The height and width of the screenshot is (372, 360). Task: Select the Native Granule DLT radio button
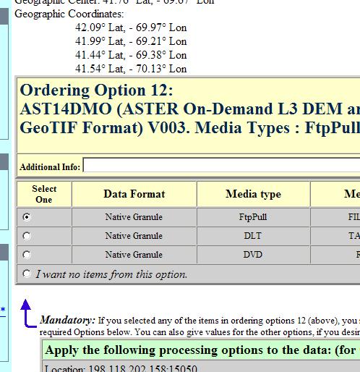(27, 236)
